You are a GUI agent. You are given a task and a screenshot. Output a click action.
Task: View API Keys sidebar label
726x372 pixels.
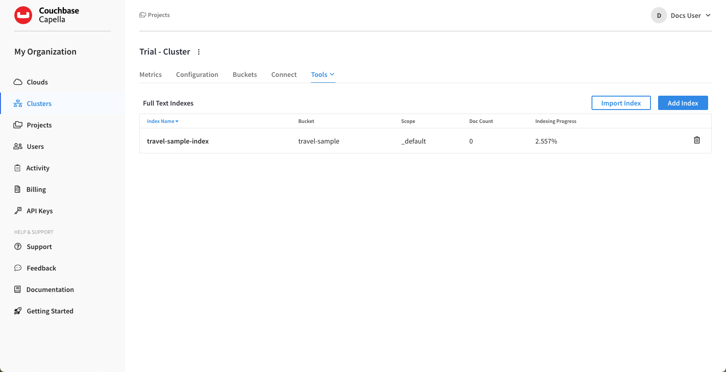[x=40, y=211]
